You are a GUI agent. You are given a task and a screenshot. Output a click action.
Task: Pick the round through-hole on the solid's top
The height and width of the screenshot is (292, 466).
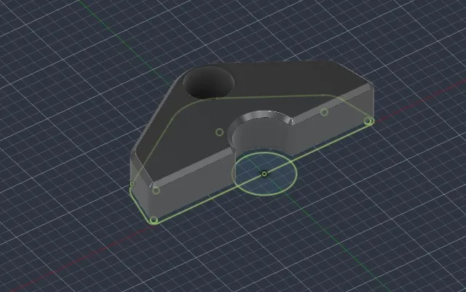coord(208,83)
